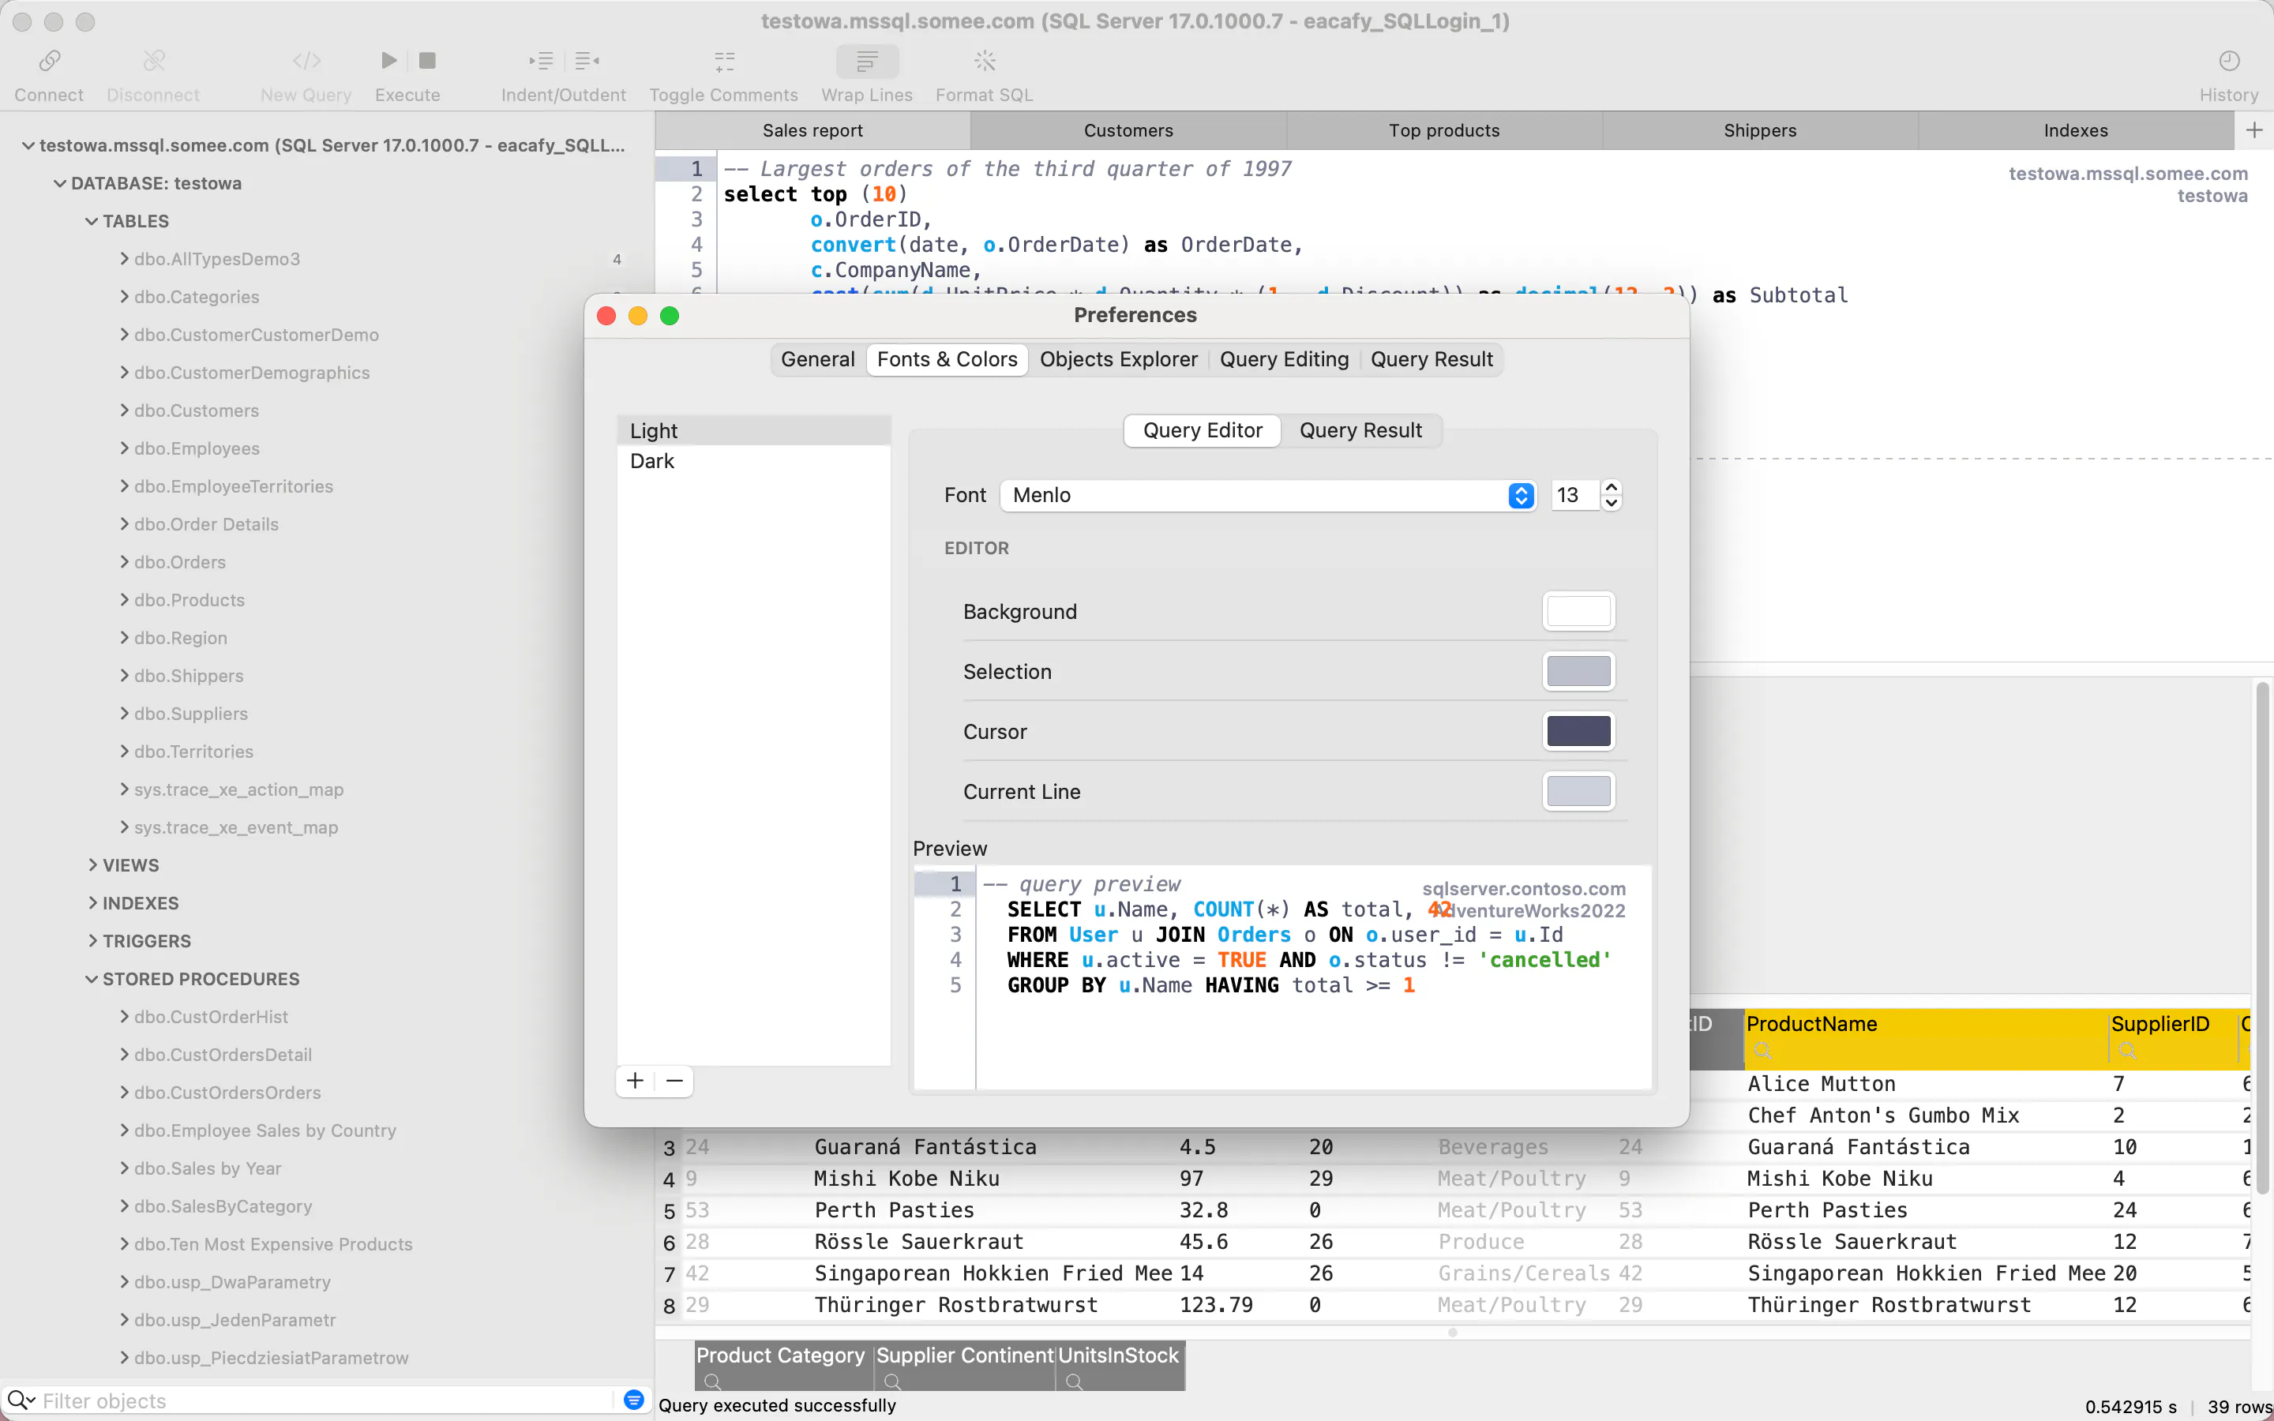Open Objects Explorer preferences tab
The height and width of the screenshot is (1421, 2274).
(x=1118, y=359)
